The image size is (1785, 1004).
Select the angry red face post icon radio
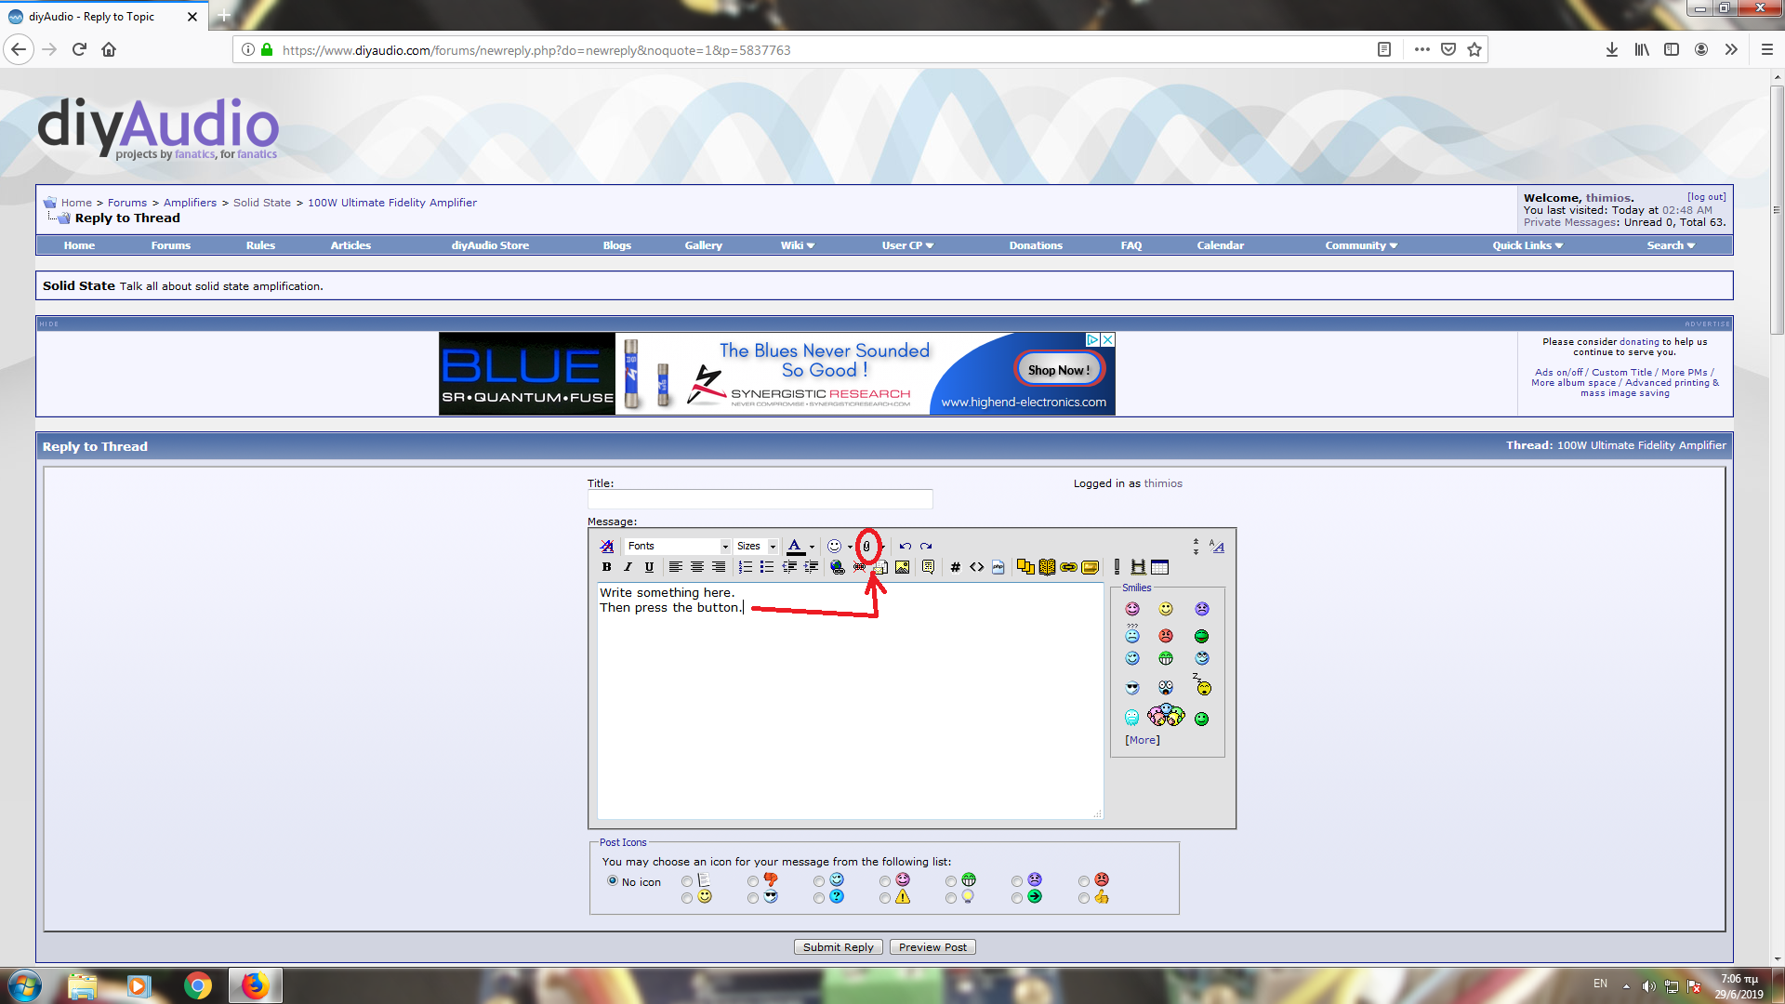(1084, 880)
